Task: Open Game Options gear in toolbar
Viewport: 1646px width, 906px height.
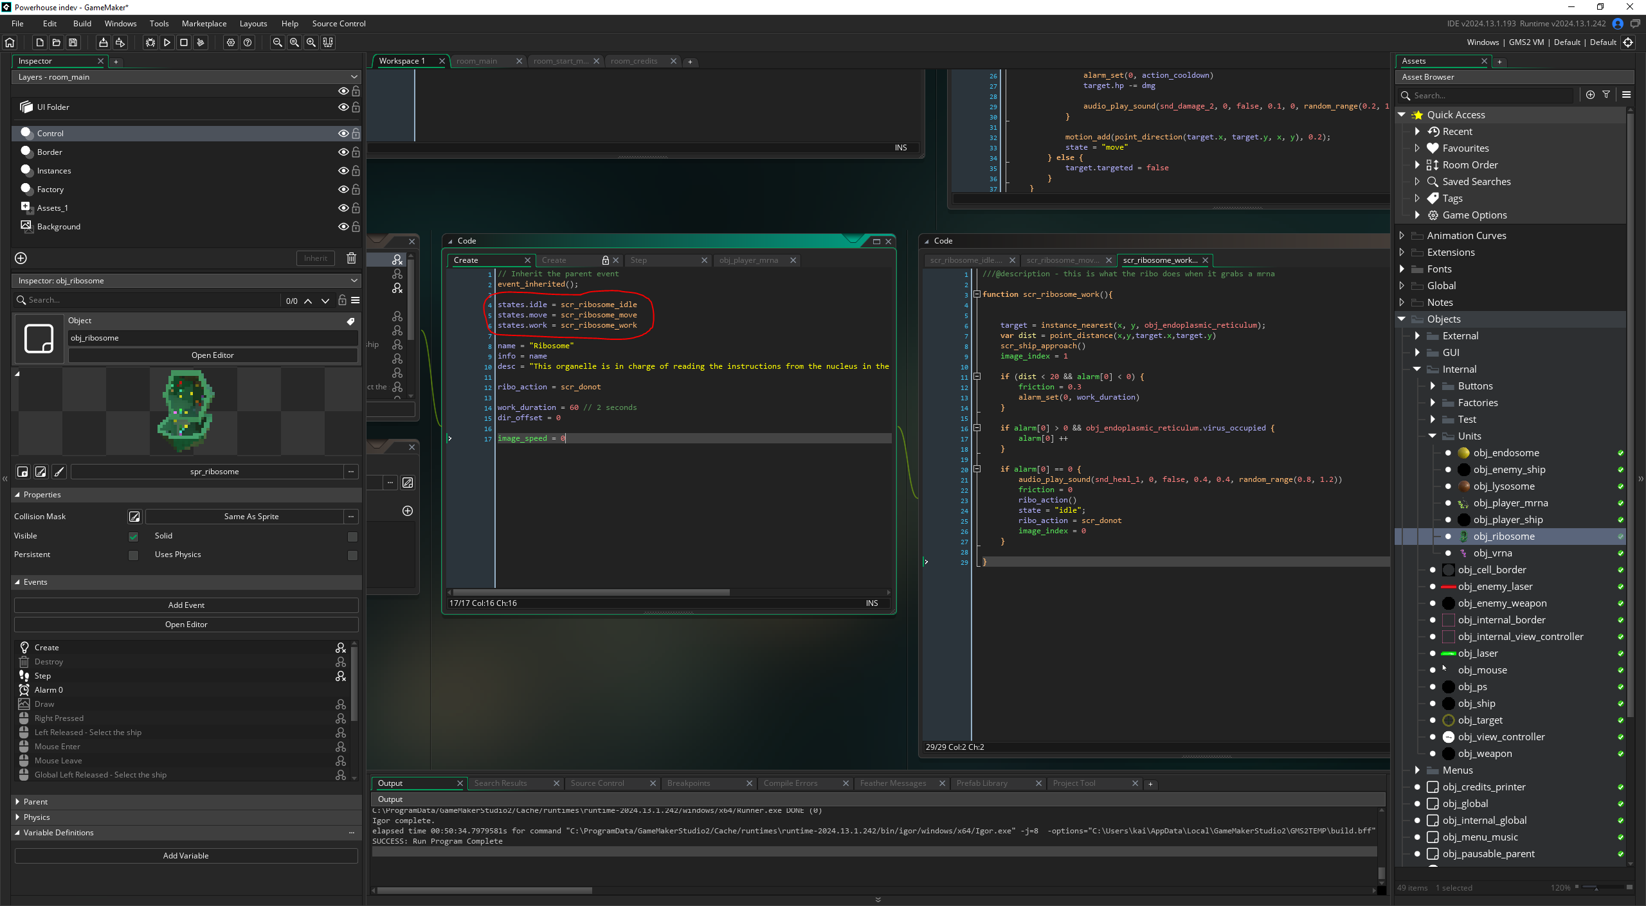Action: click(231, 42)
